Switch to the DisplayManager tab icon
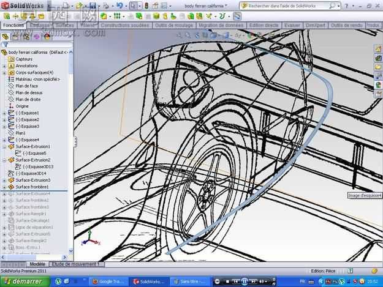Image resolution: width=383 pixels, height=287 pixels. coord(47,37)
